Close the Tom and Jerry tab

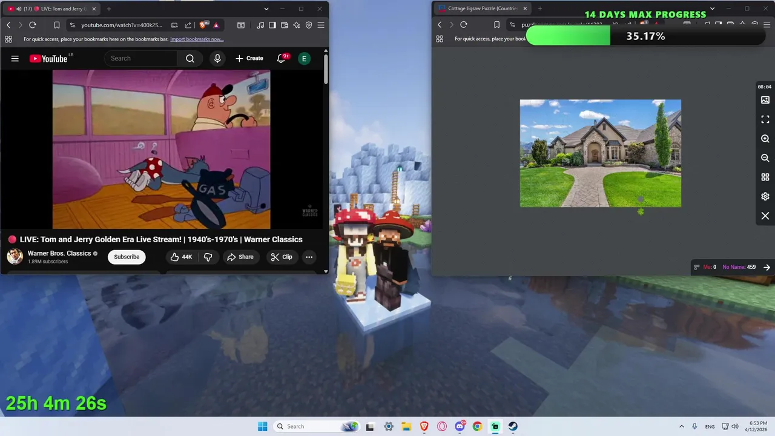tap(93, 8)
